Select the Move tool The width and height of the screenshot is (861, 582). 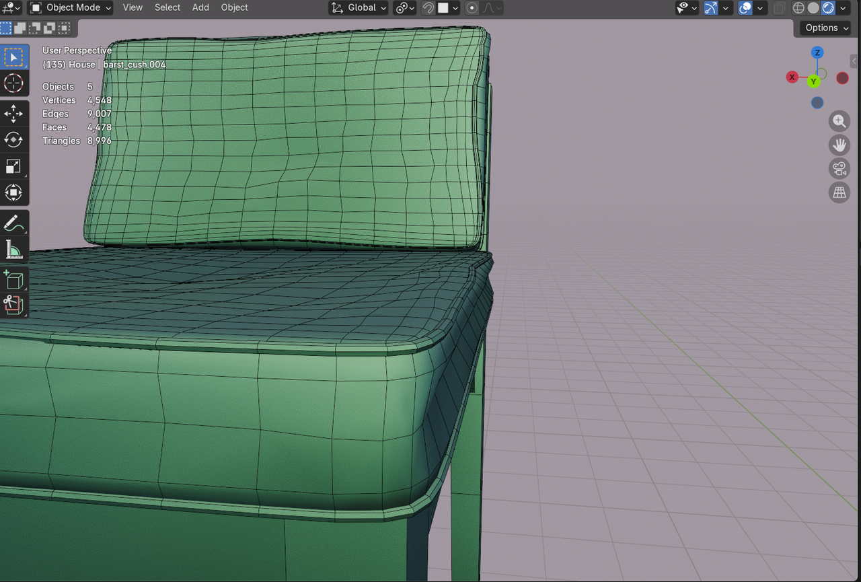coord(13,114)
